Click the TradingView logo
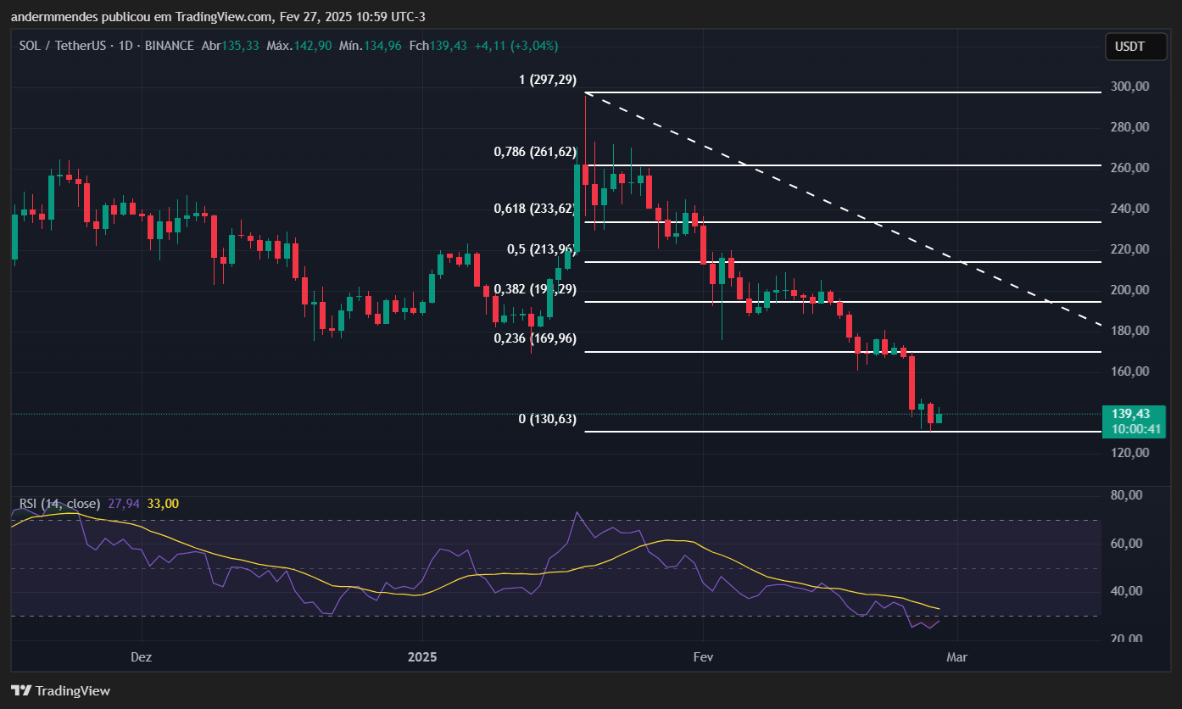1182x709 pixels. (60, 690)
